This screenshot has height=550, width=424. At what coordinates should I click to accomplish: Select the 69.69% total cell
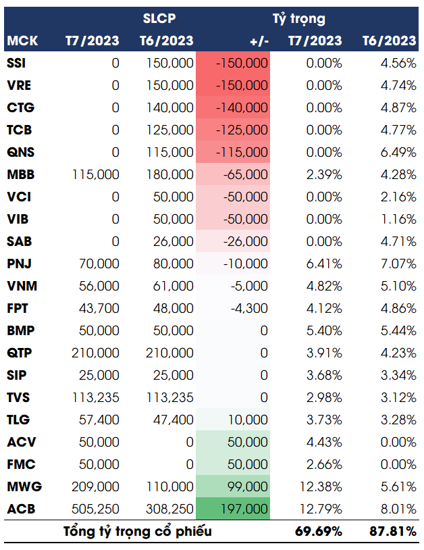pyautogui.click(x=319, y=531)
